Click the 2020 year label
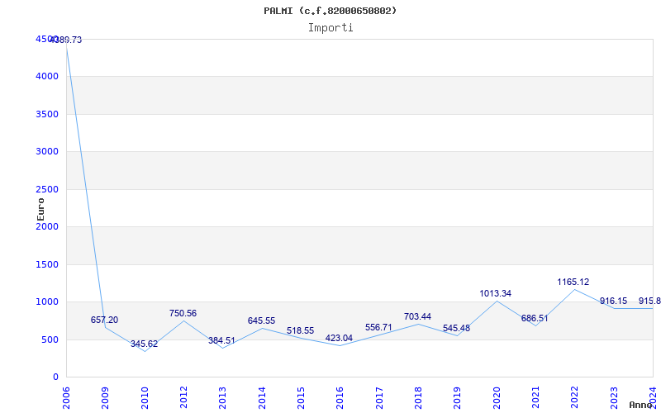This screenshot has width=661, height=413. click(497, 398)
